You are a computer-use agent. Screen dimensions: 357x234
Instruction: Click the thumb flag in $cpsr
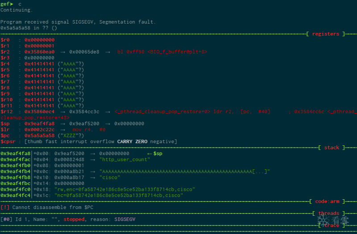[x=35, y=142]
